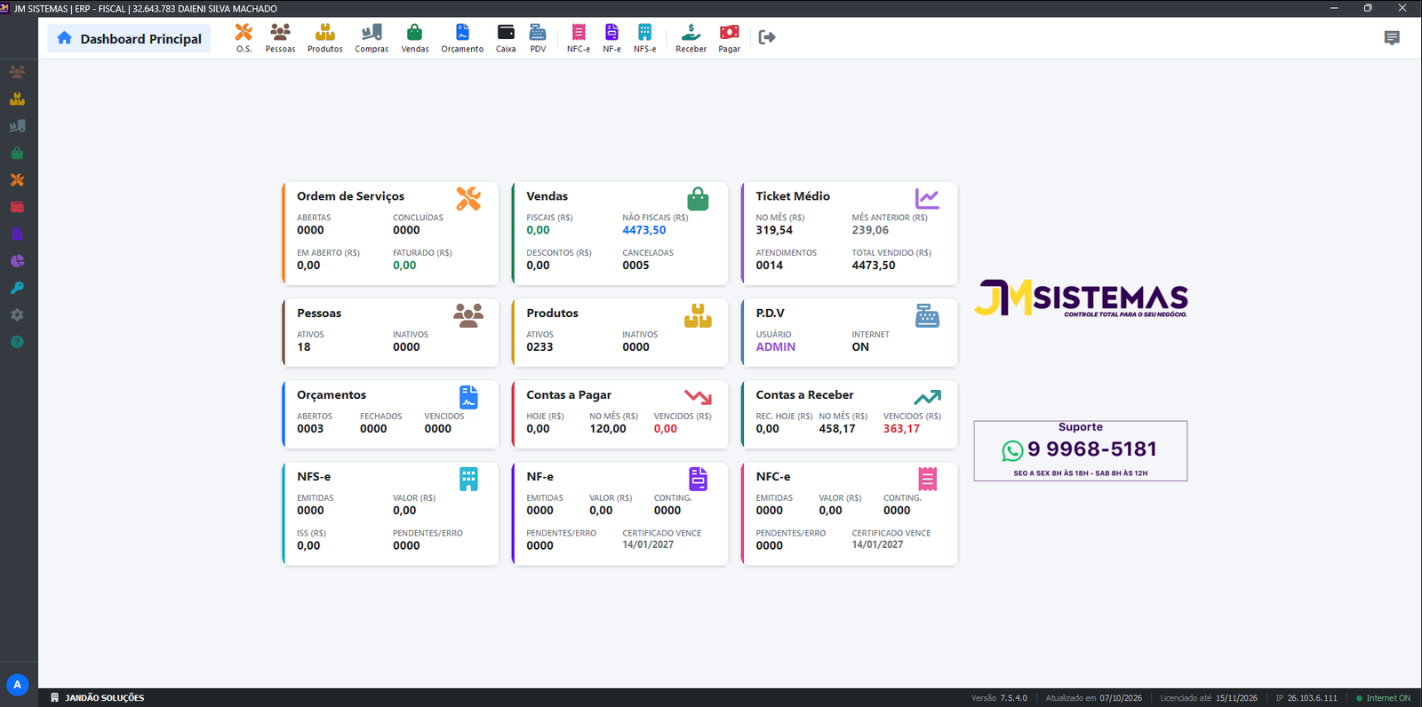Open Compras in the top toolbar
The width and height of the screenshot is (1422, 707).
coord(371,37)
